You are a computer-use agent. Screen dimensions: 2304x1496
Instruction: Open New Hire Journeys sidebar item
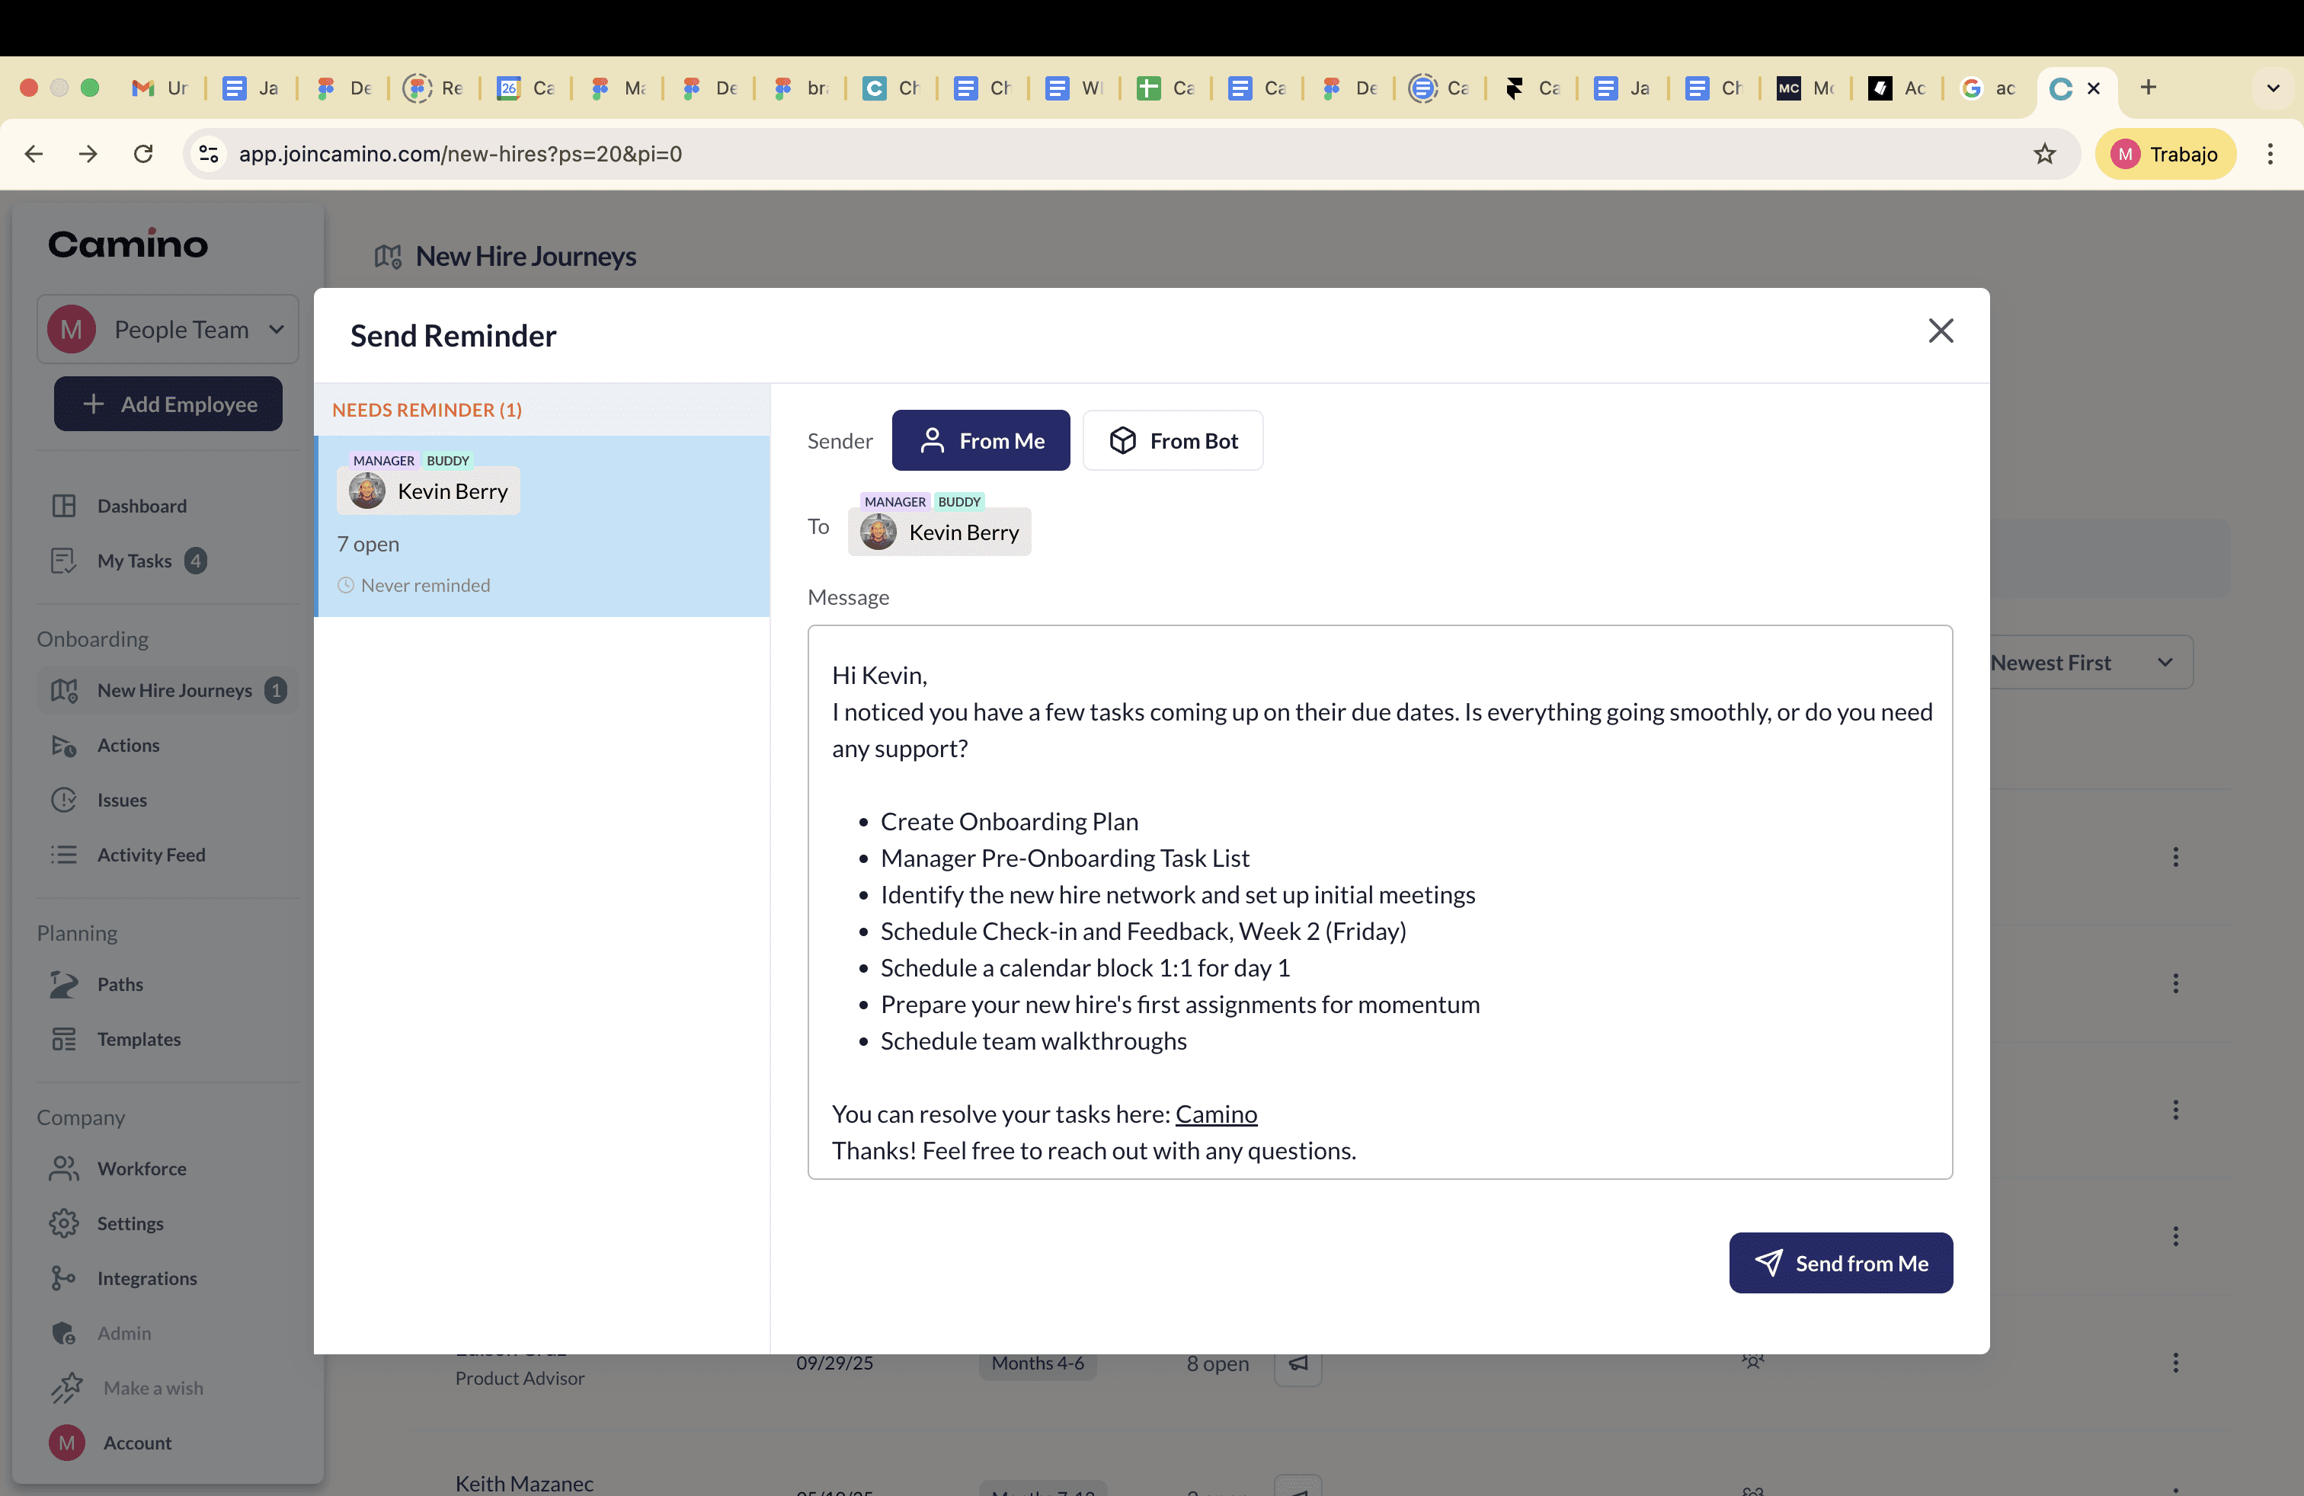[168, 690]
